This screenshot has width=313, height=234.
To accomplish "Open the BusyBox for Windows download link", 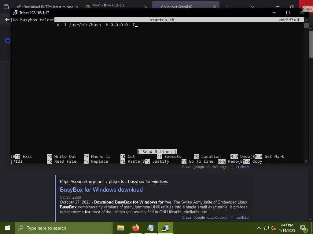I will pyautogui.click(x=101, y=190).
